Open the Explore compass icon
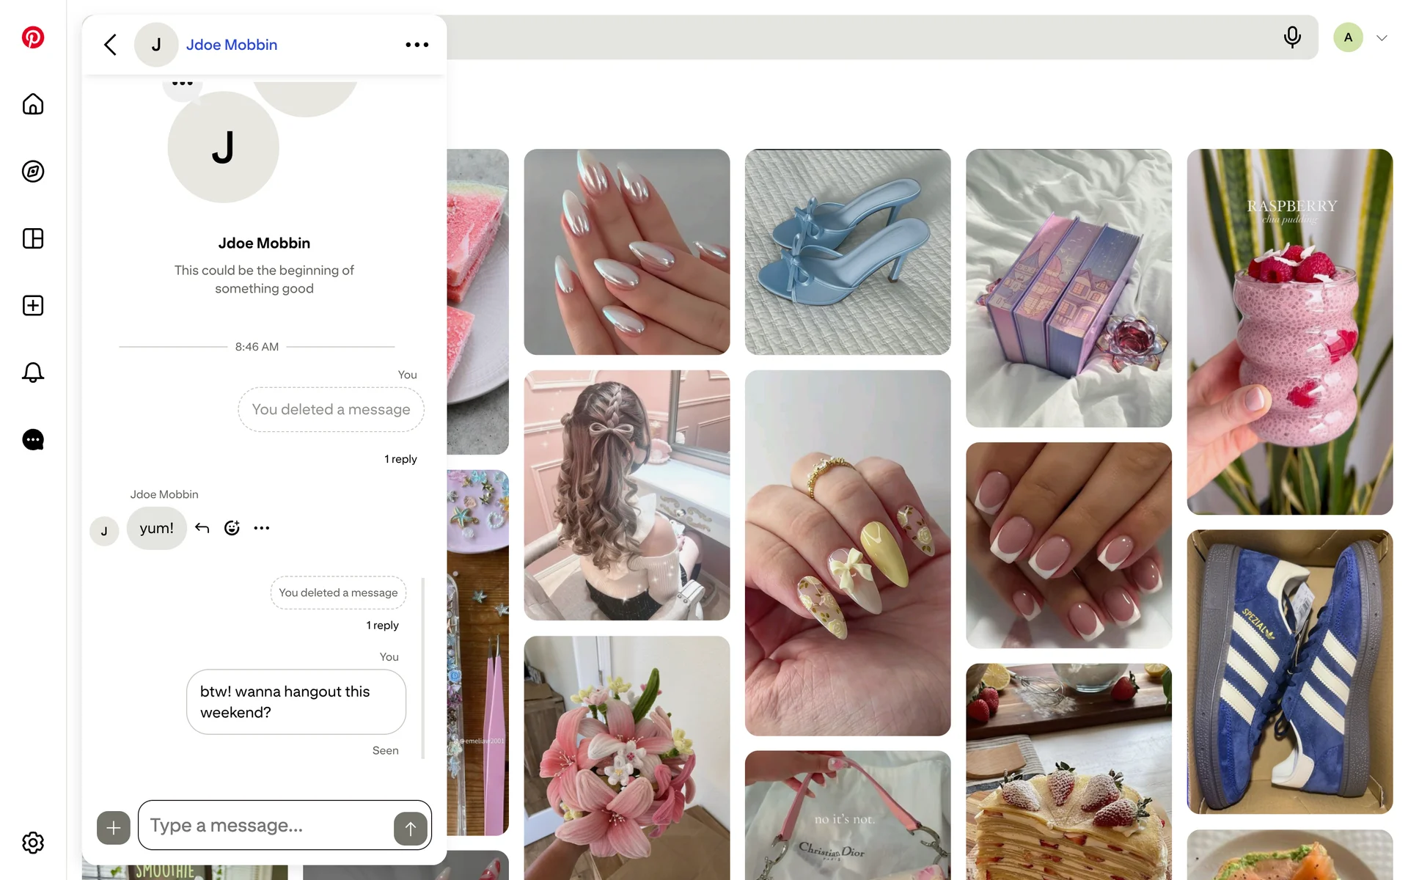The height and width of the screenshot is (880, 1408). pyautogui.click(x=33, y=172)
